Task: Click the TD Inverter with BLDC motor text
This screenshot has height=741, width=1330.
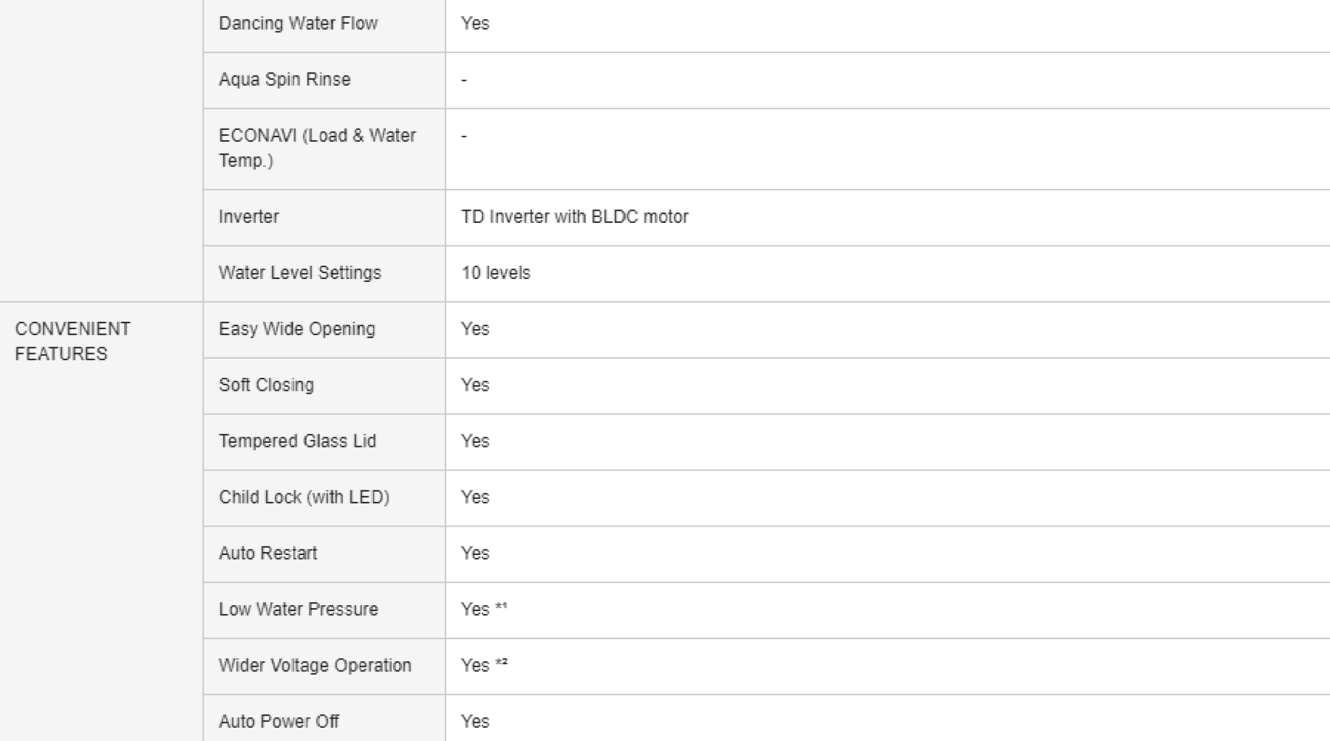Action: [574, 217]
